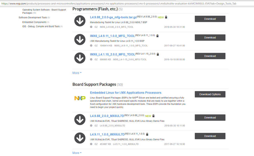Click download arrow icon for L4.9.88_2.0.0-ga_mfg-tools.tar.gz
The height and width of the screenshot is (156, 254).
point(80,21)
